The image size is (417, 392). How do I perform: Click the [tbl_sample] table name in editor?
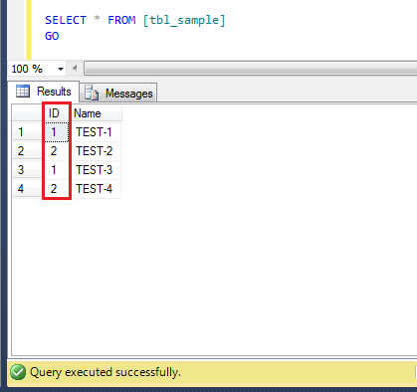click(184, 20)
